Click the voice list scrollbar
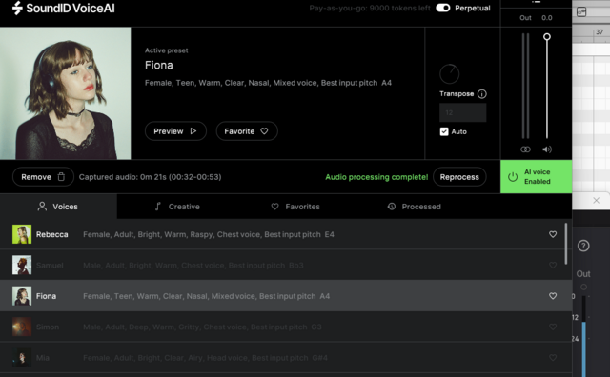610x377 pixels. pyautogui.click(x=566, y=244)
